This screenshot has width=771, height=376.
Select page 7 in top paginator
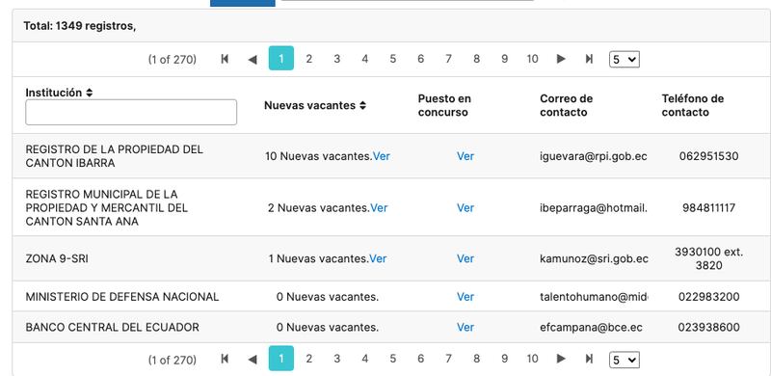click(448, 59)
